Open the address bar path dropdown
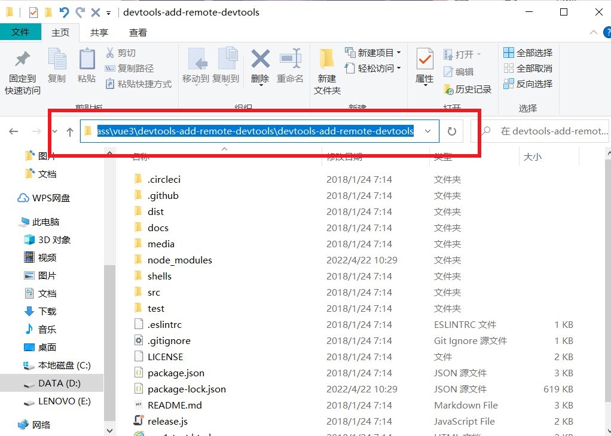 427,131
